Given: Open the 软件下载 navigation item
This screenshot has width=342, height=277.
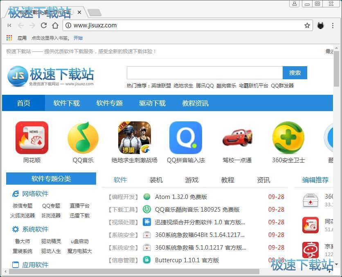Looking at the screenshot, I should pyautogui.click(x=67, y=103).
